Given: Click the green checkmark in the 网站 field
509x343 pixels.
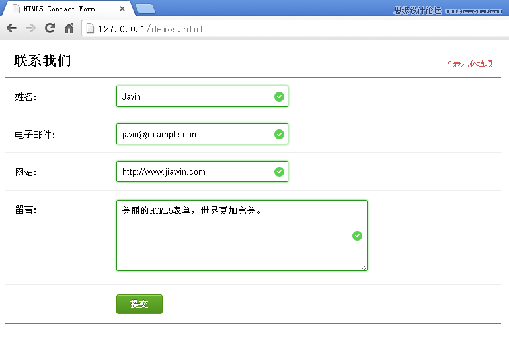Looking at the screenshot, I should click(x=279, y=171).
